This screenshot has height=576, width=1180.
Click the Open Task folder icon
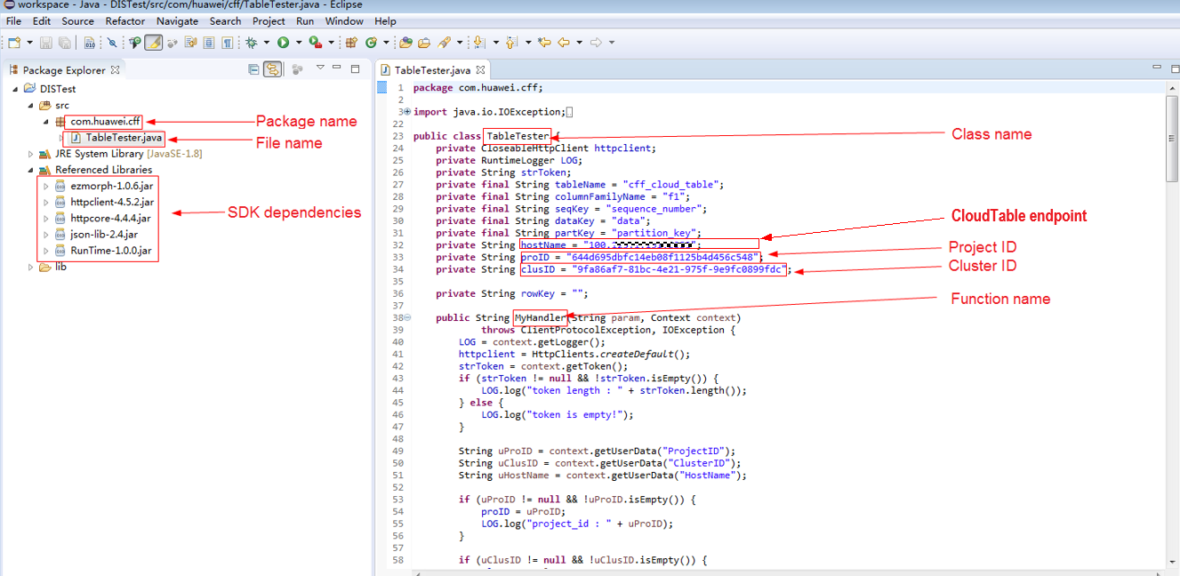[424, 43]
